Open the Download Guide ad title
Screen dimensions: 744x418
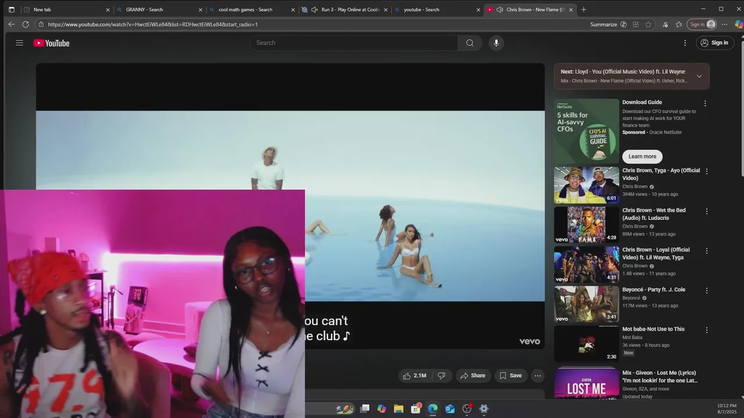(642, 102)
